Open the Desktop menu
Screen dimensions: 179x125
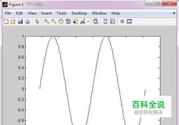click(x=79, y=13)
